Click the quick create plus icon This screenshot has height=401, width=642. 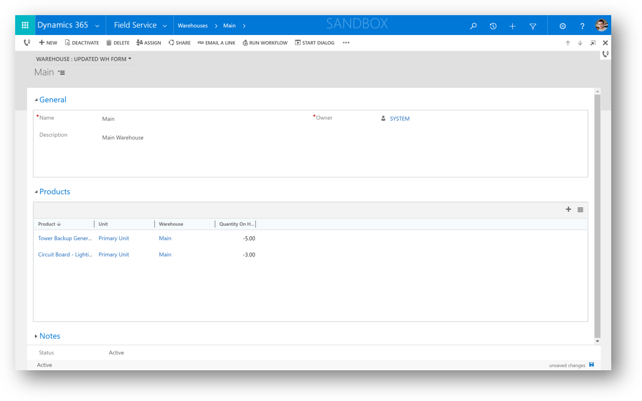[x=512, y=26]
